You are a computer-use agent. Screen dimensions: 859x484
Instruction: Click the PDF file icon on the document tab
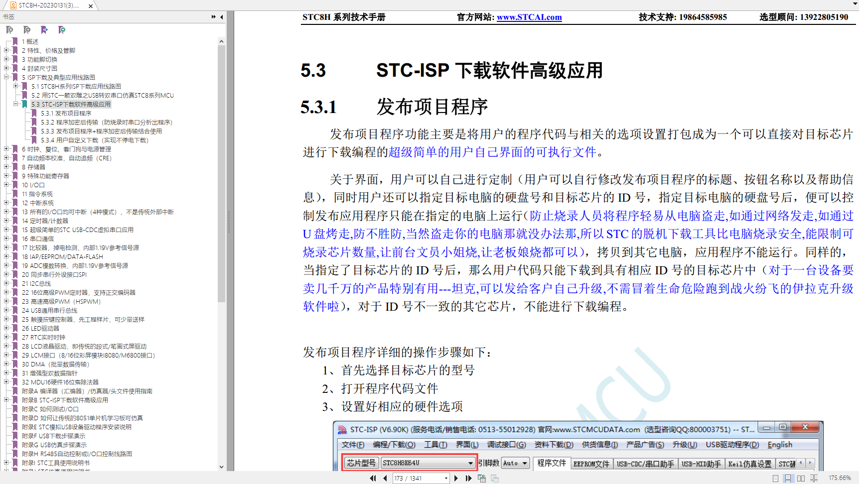point(13,5)
